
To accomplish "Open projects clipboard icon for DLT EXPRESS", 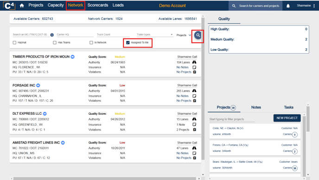I will click(x=194, y=130).
